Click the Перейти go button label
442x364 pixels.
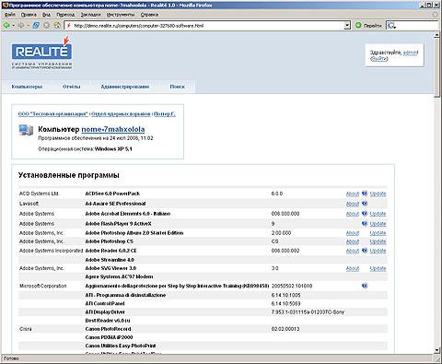[x=373, y=26]
